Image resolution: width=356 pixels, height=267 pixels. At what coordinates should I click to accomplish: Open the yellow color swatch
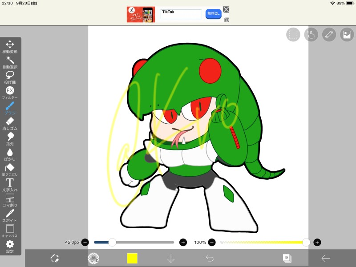point(132,259)
